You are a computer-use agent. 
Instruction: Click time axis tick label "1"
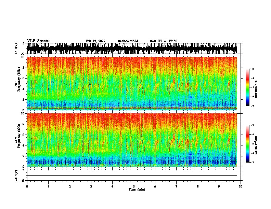tap(48, 186)
